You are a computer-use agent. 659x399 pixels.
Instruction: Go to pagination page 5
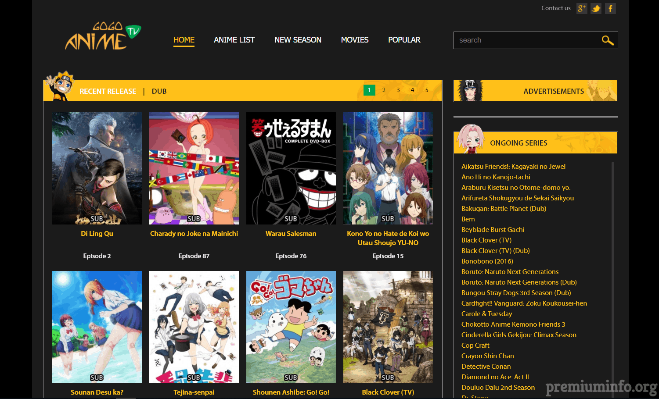coord(427,90)
